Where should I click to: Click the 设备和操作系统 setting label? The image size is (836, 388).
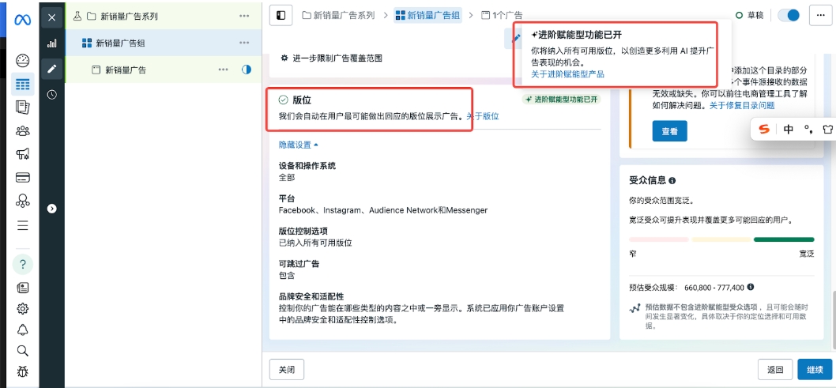pos(307,166)
